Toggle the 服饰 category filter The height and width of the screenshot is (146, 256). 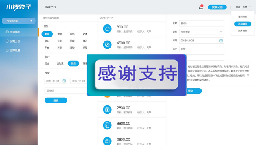tap(72, 34)
